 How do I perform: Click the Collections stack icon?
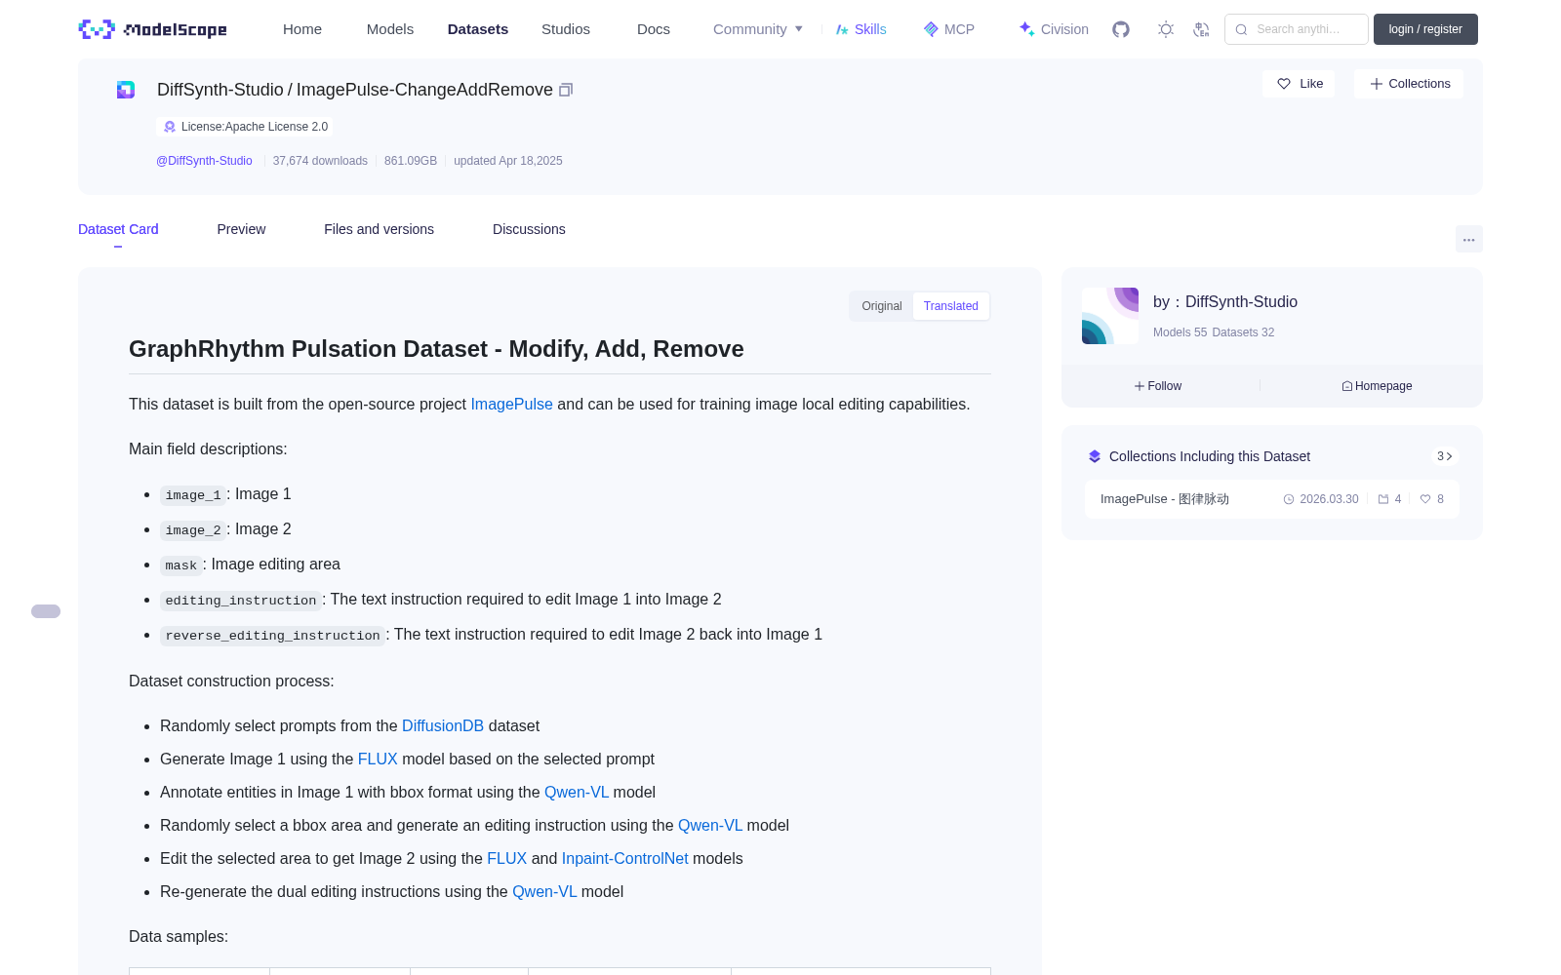pyautogui.click(x=1095, y=456)
